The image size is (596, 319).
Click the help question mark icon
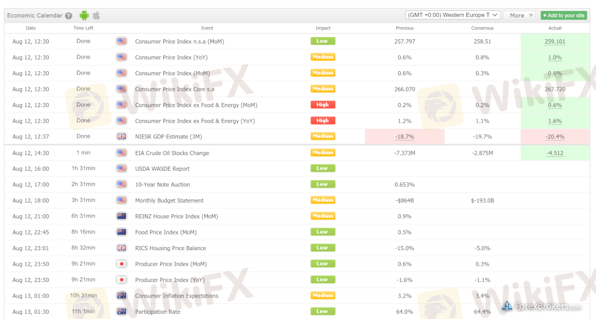pos(69,16)
